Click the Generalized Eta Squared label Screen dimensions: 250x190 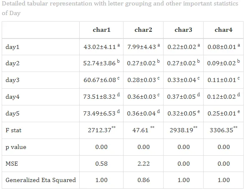40,180
